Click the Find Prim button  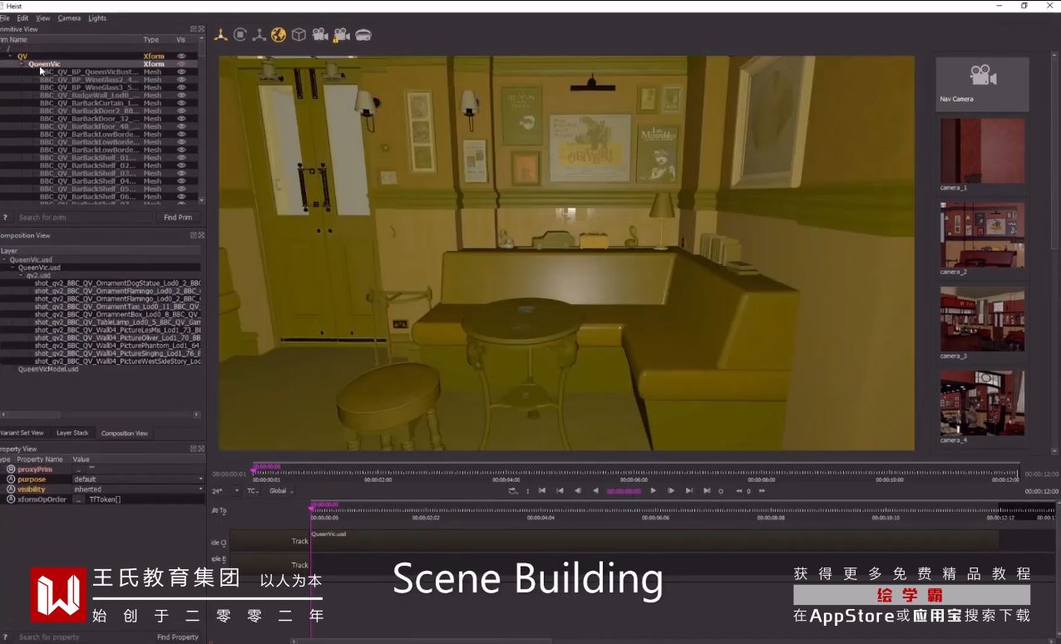click(178, 218)
